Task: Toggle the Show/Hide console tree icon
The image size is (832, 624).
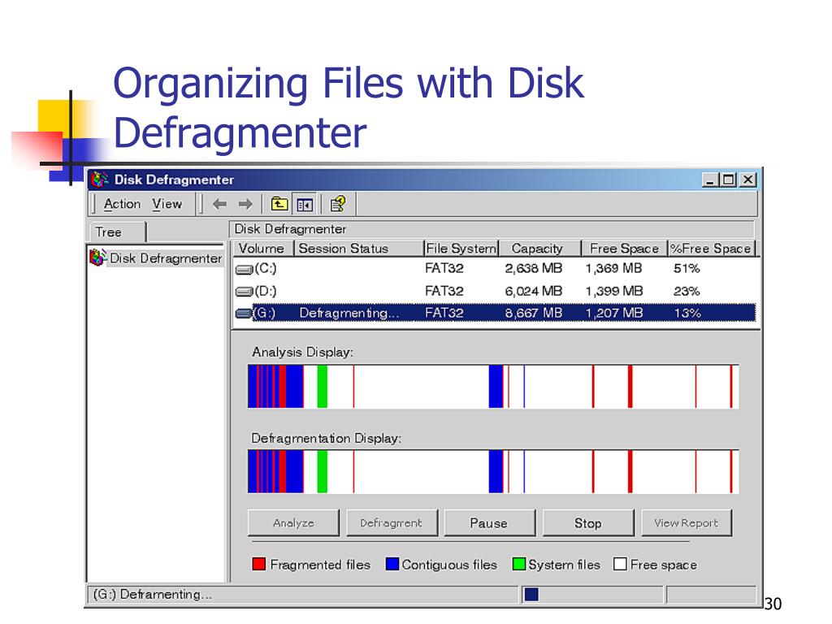Action: point(305,204)
